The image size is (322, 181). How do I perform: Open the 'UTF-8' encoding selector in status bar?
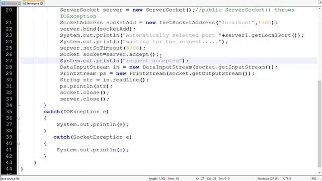[287, 179]
